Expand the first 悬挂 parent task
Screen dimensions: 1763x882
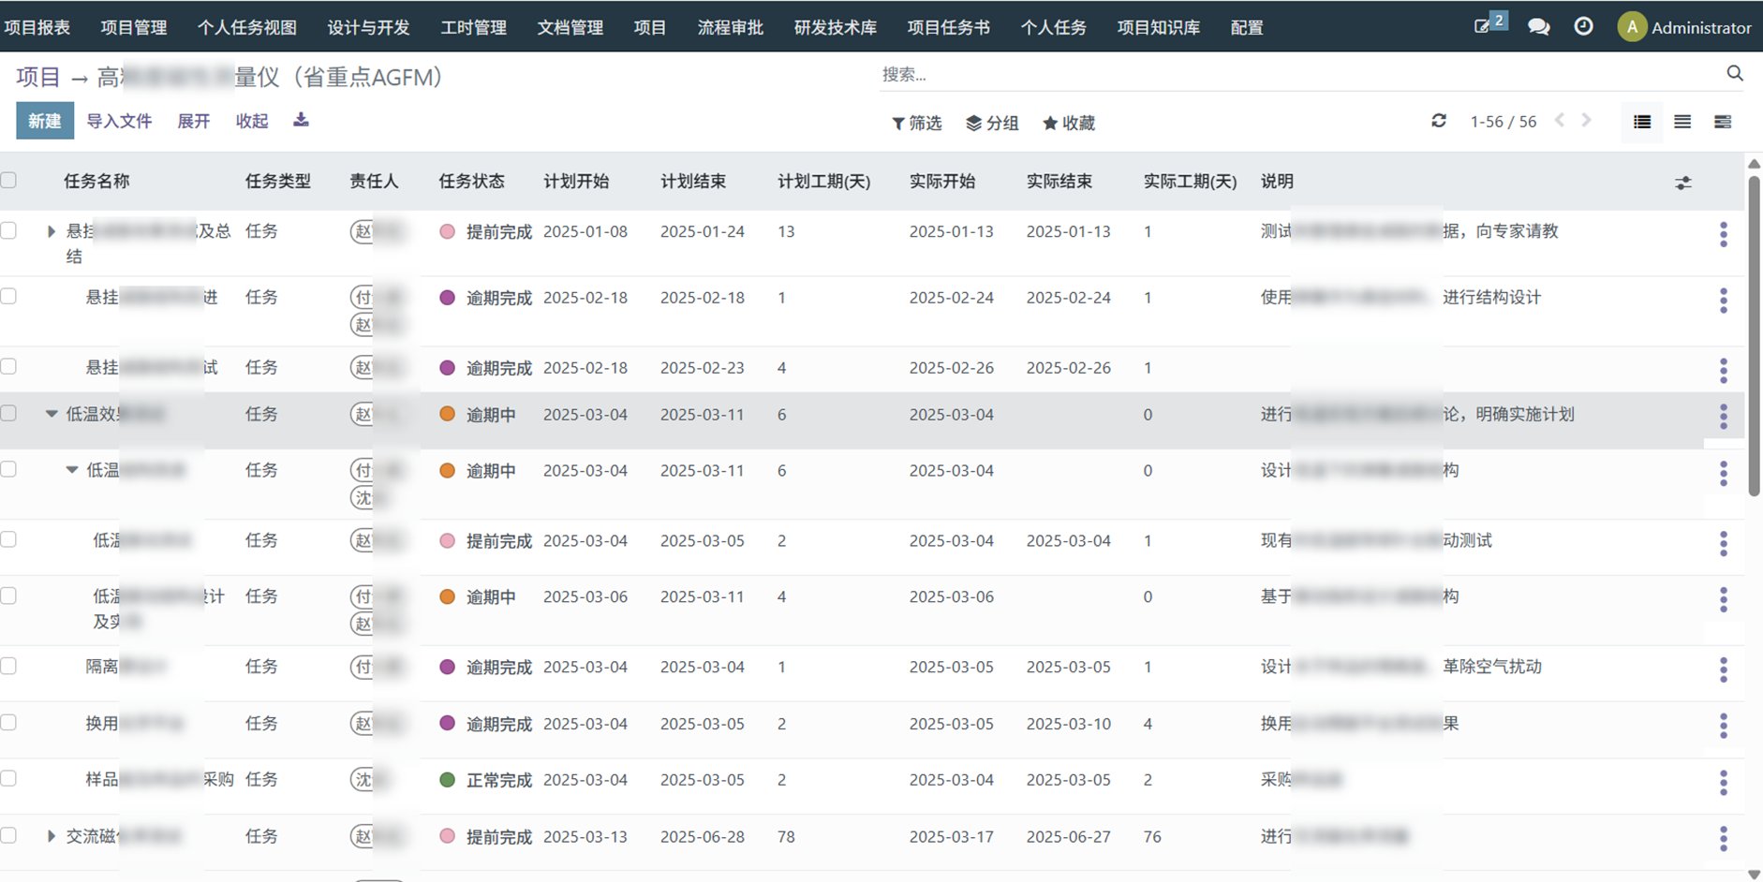click(x=52, y=231)
